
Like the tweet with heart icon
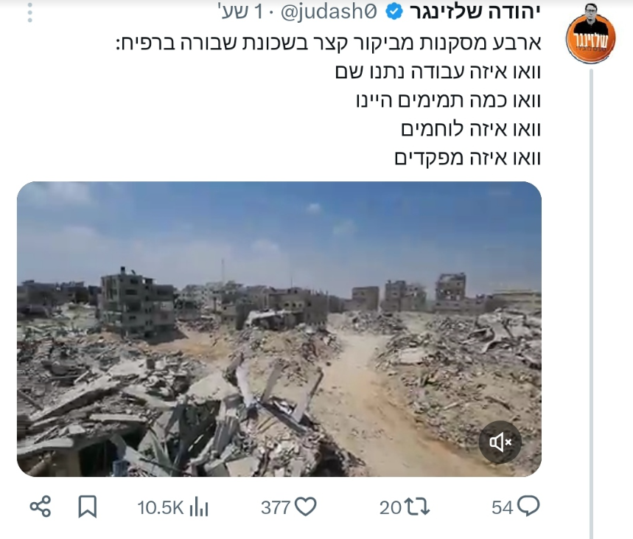[x=306, y=507]
